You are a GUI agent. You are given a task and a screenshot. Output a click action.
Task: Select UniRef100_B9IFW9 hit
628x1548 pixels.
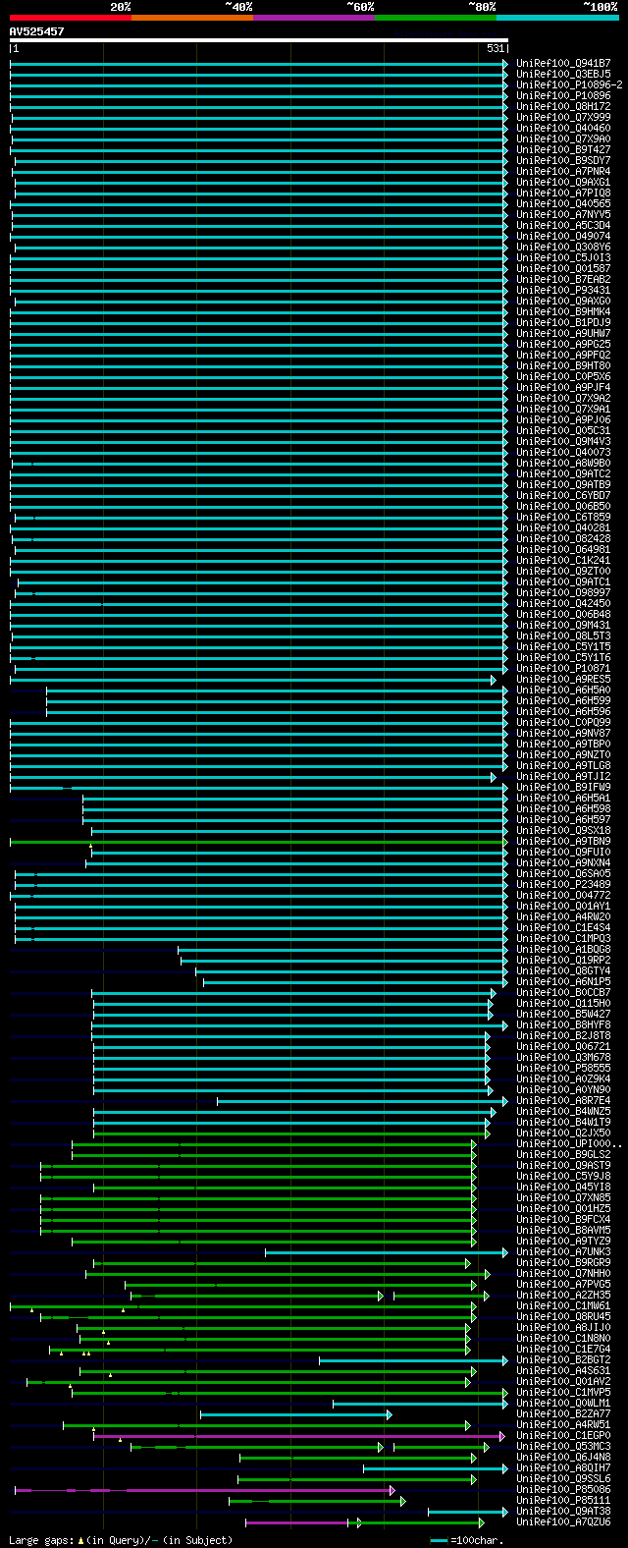coord(563,787)
